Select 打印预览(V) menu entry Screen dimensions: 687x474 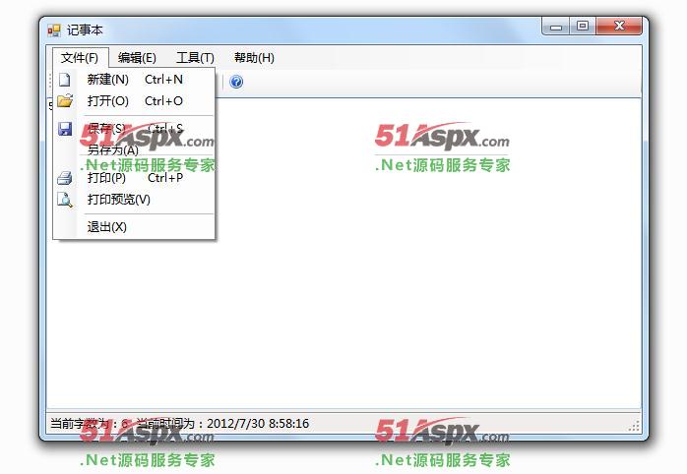click(x=134, y=200)
